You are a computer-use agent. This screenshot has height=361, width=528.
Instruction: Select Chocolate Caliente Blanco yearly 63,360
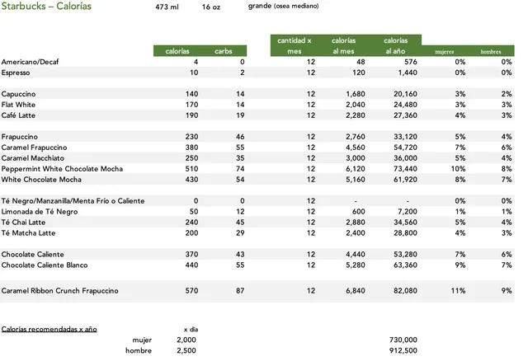click(405, 265)
